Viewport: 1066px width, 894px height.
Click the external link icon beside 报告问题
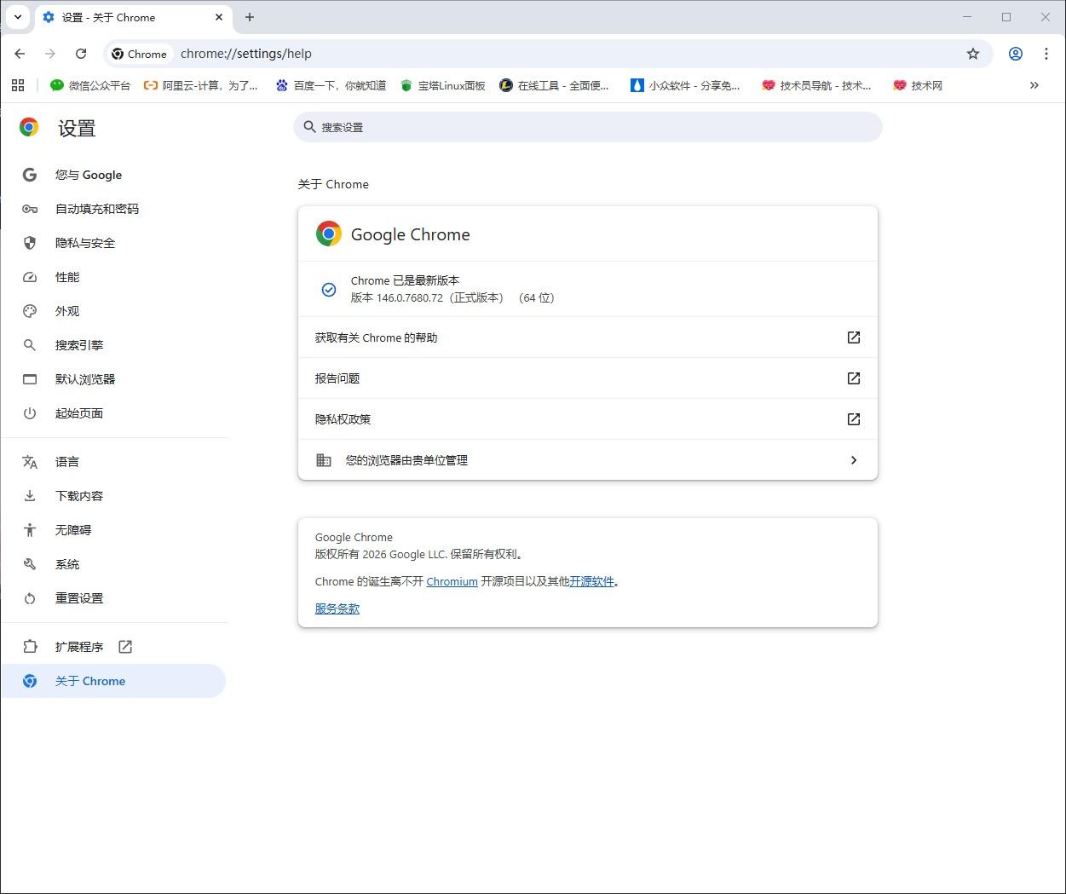click(853, 378)
